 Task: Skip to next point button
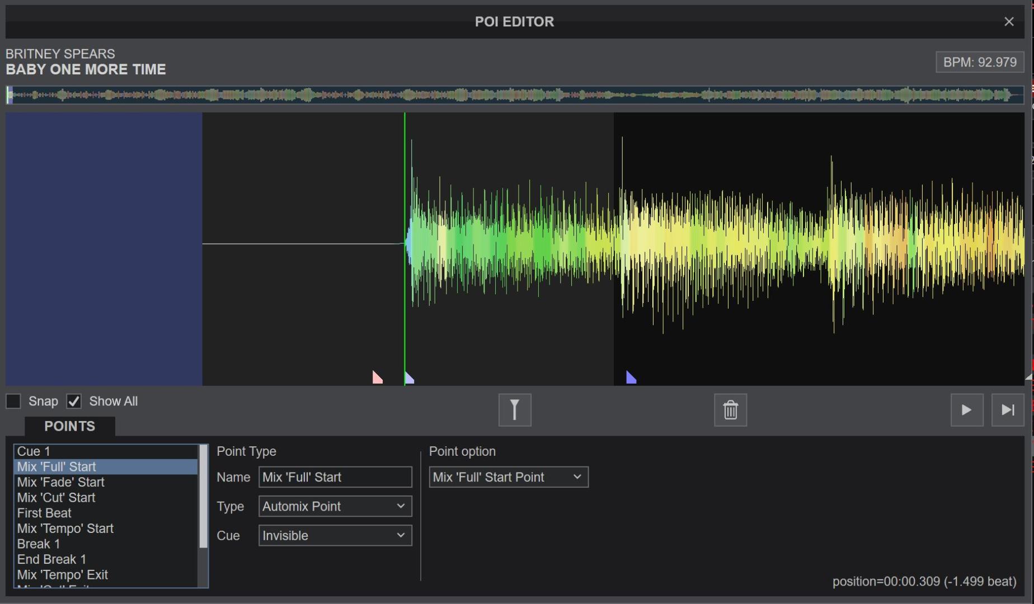coord(1008,410)
